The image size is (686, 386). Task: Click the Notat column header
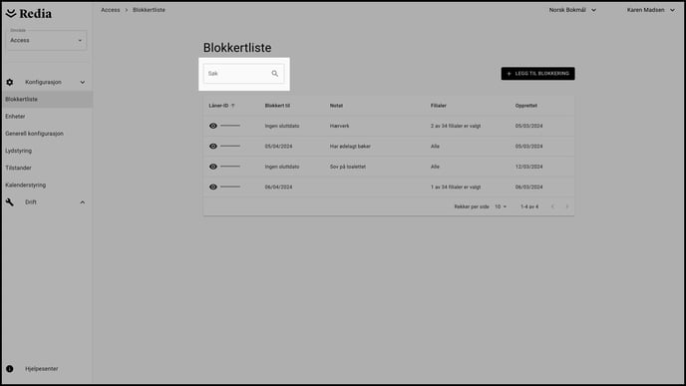click(x=336, y=106)
